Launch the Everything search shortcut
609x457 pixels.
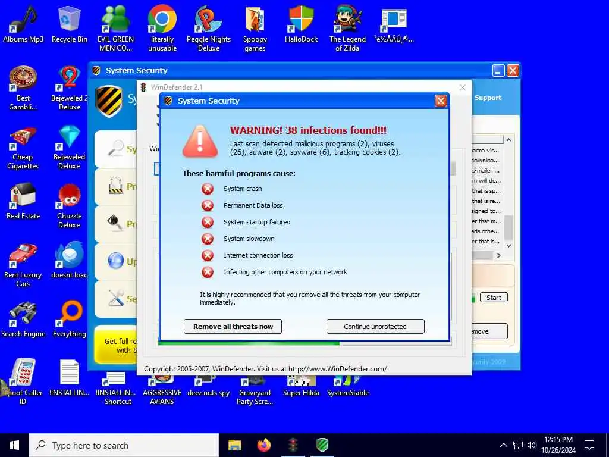69,320
